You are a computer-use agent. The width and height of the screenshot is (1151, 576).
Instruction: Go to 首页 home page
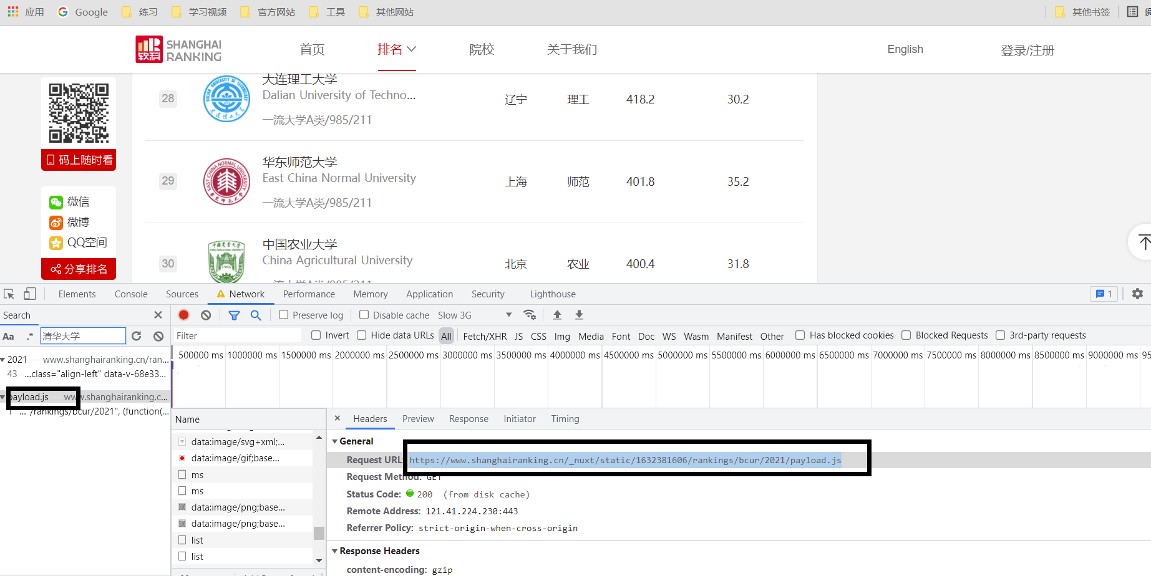312,49
